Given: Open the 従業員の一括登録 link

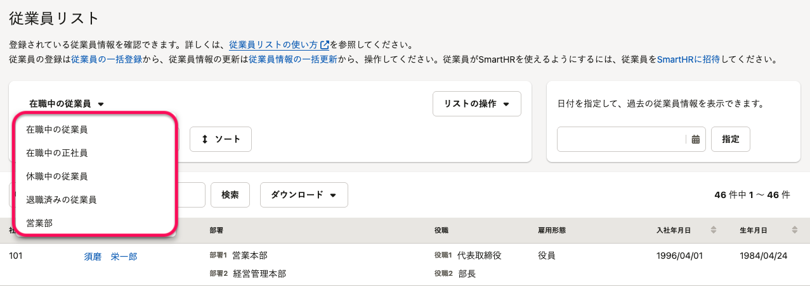Looking at the screenshot, I should coord(106,59).
